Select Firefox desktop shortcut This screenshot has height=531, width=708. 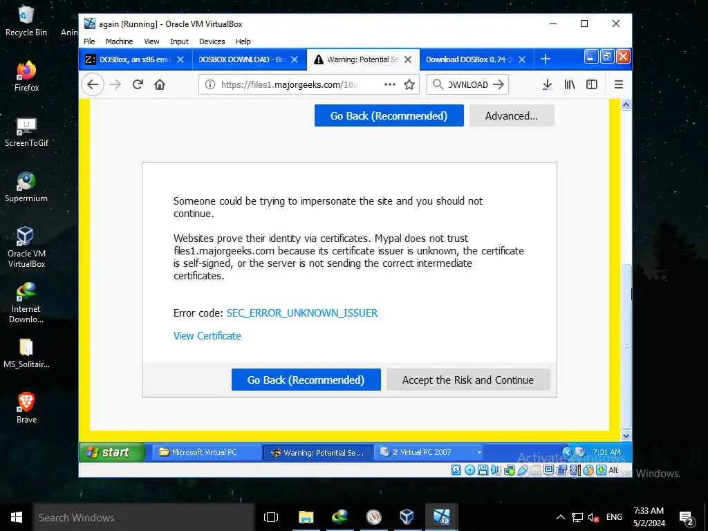26,76
